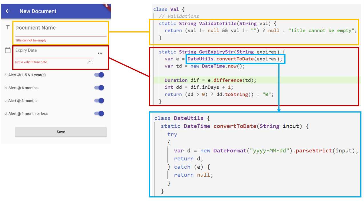Toggle the Alert @ 3 months switch

pyautogui.click(x=98, y=101)
